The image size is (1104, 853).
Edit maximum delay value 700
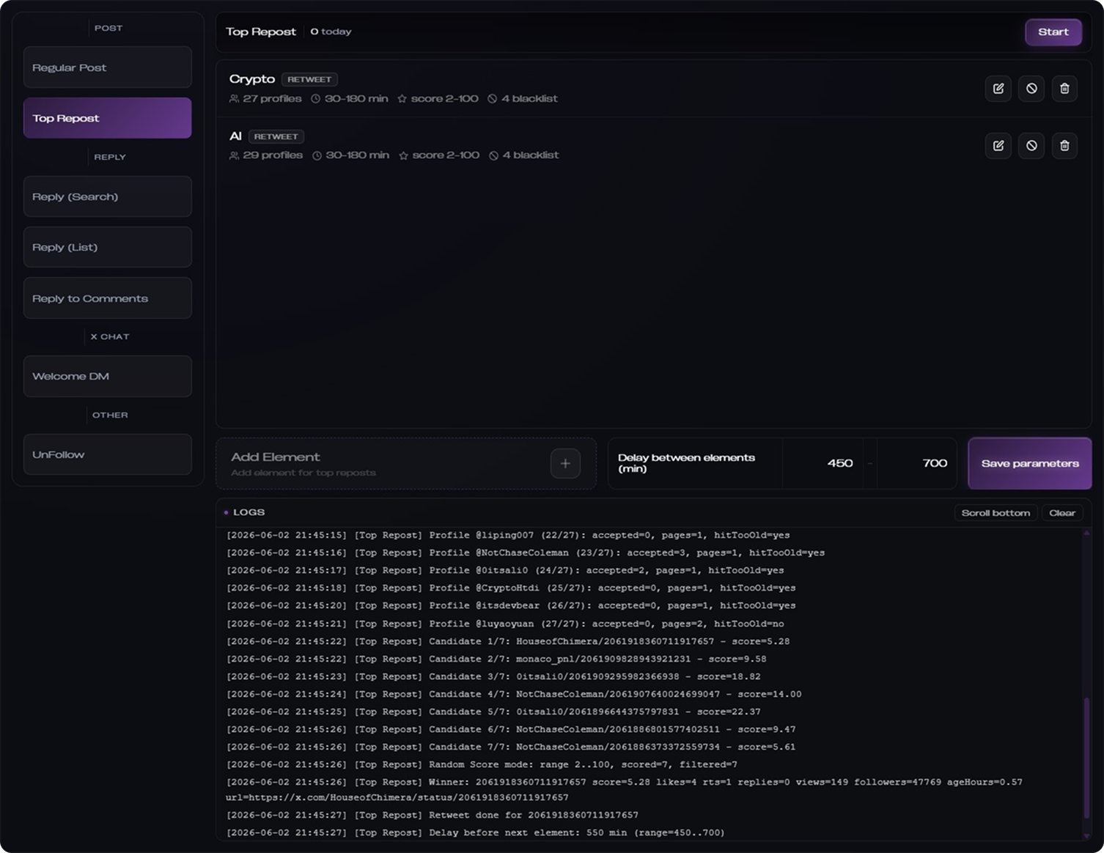[x=916, y=463]
